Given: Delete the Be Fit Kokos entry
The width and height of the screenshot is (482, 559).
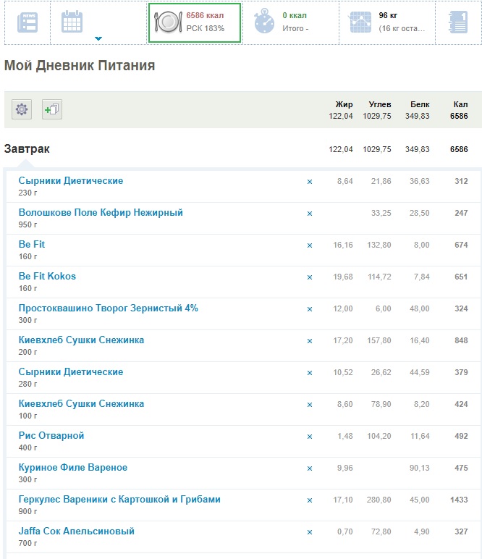Looking at the screenshot, I should point(310,277).
